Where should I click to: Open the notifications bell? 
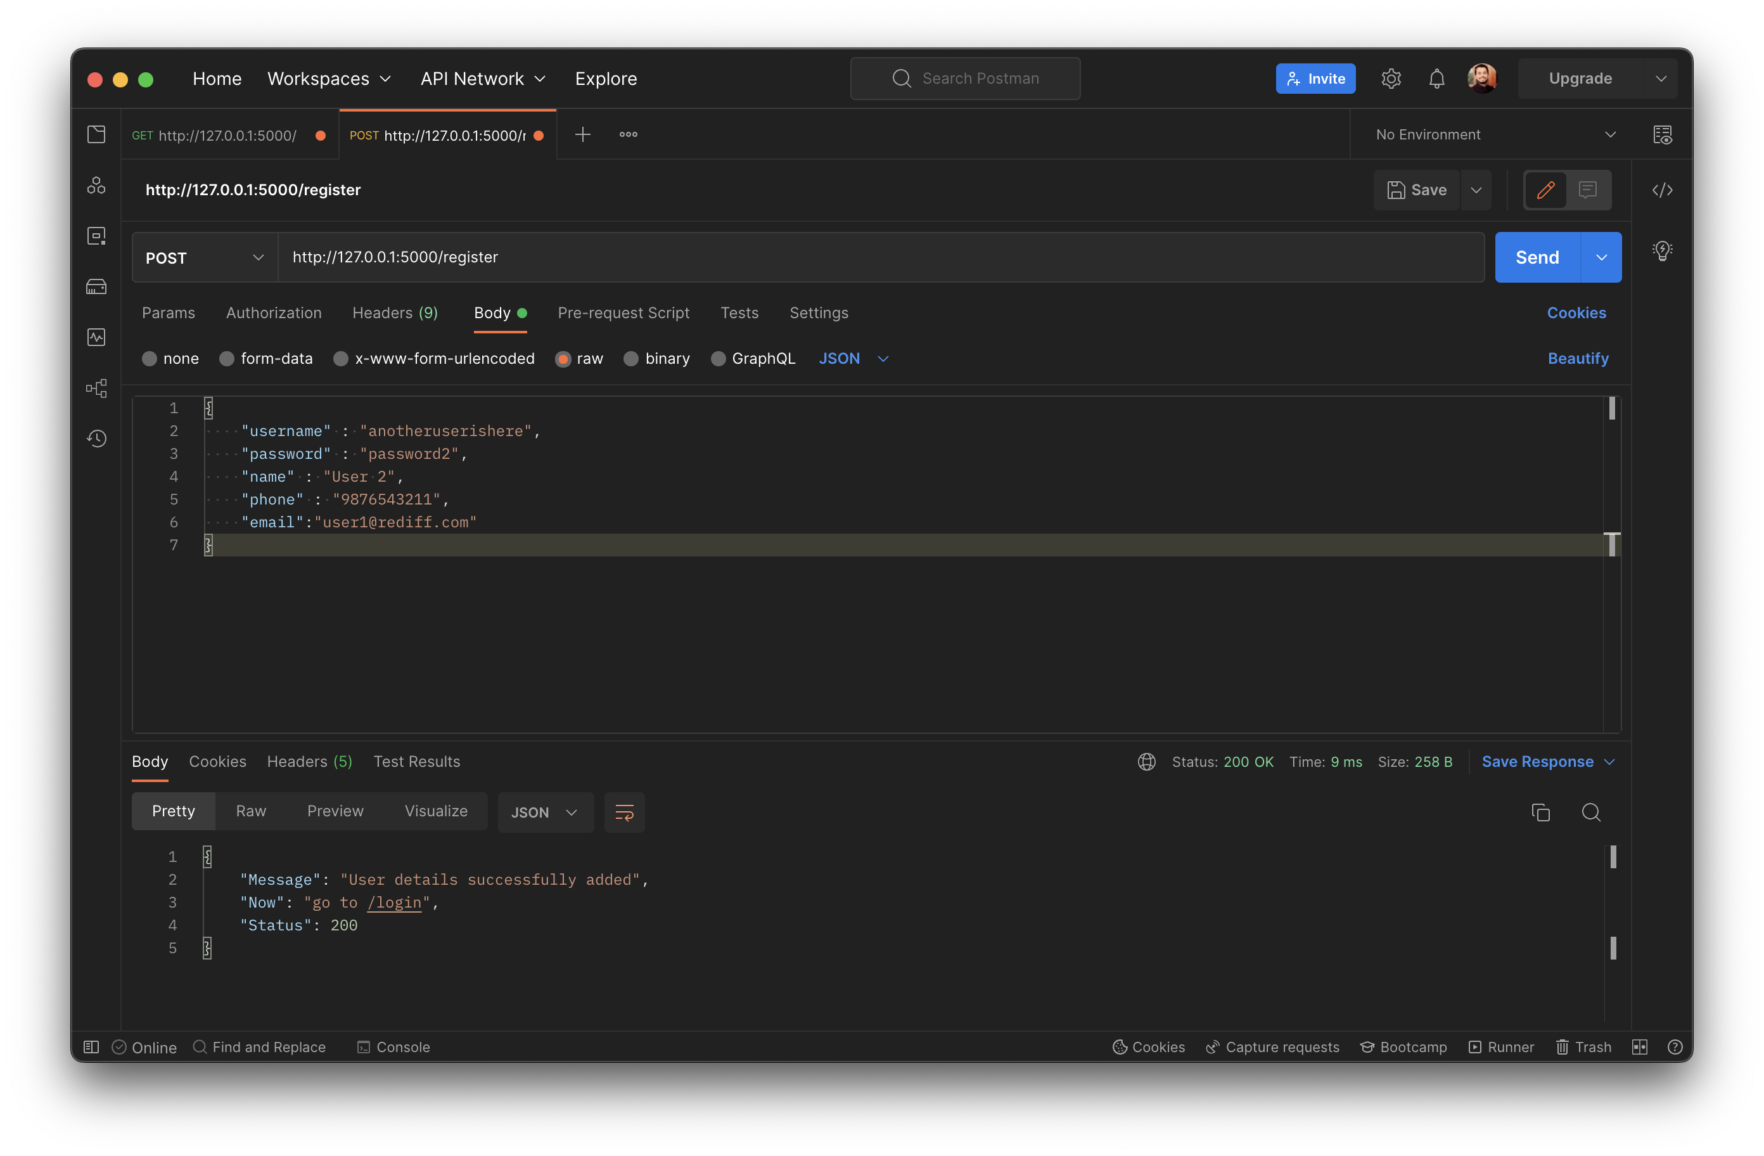pyautogui.click(x=1436, y=78)
